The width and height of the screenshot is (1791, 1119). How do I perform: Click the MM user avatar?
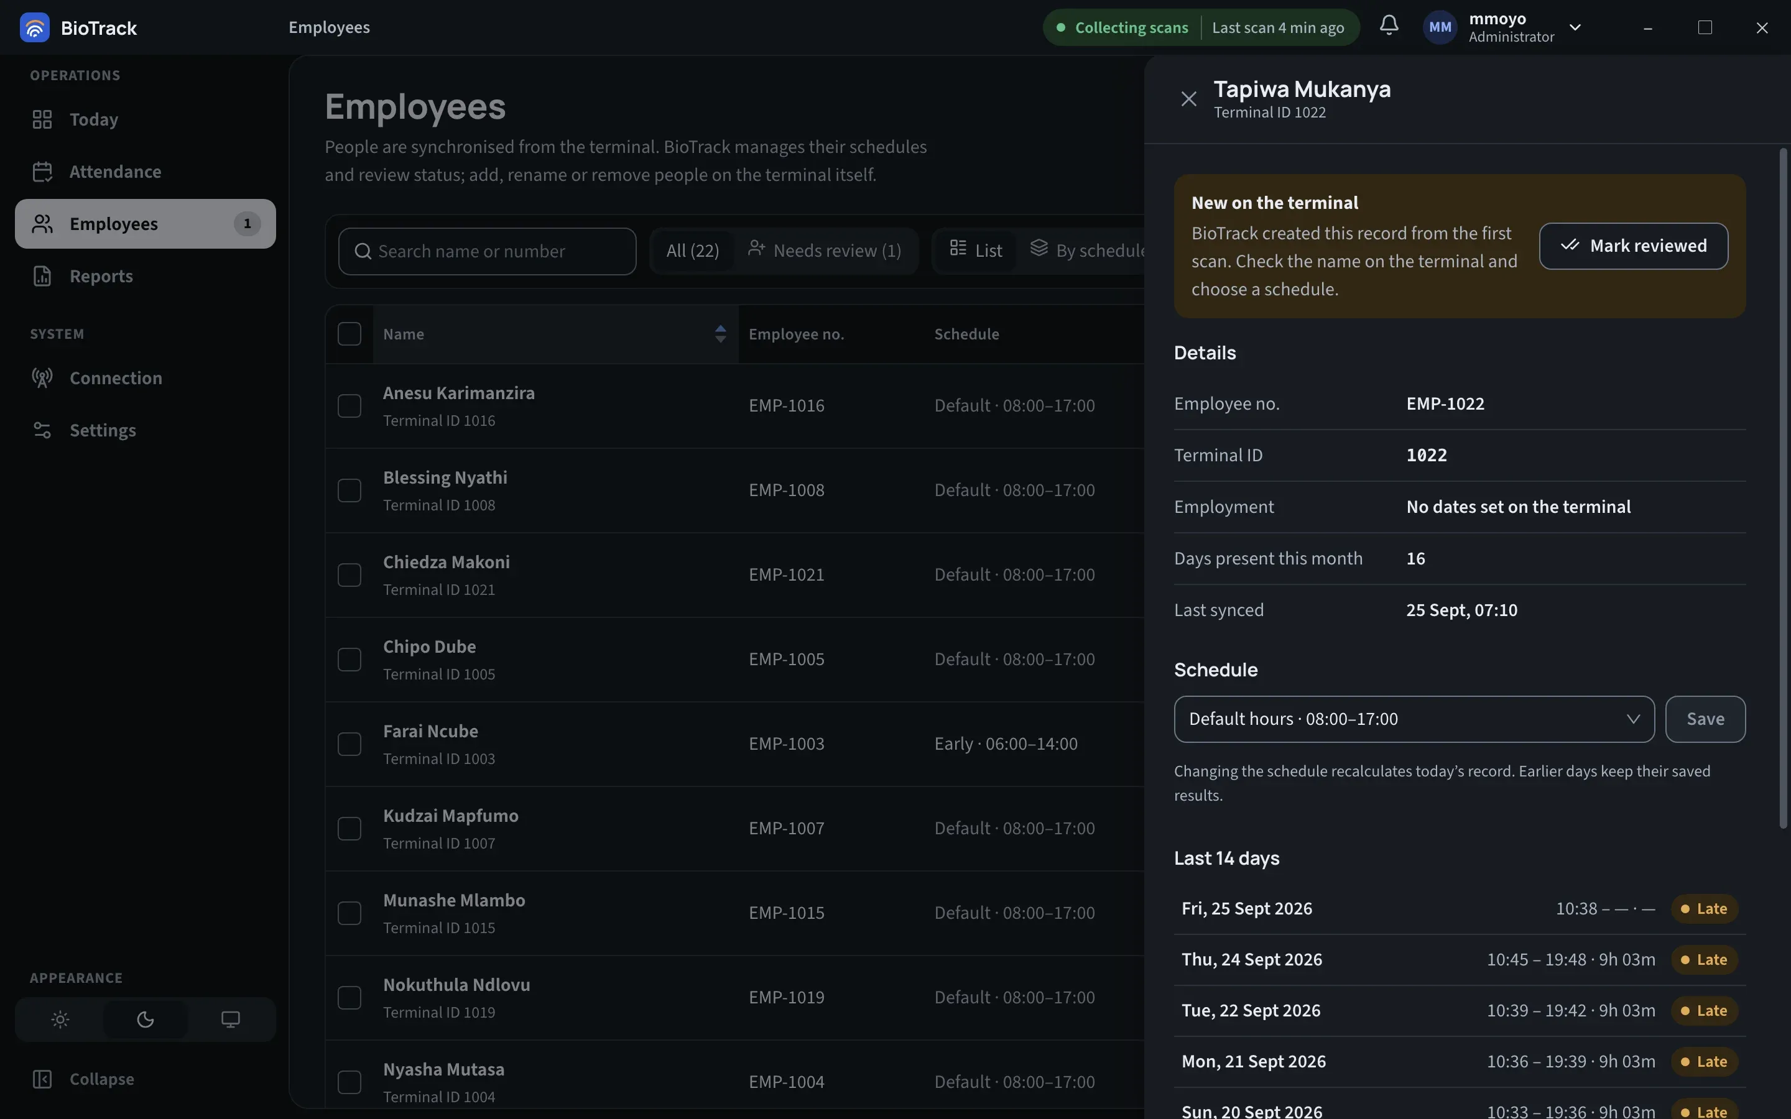[1440, 27]
